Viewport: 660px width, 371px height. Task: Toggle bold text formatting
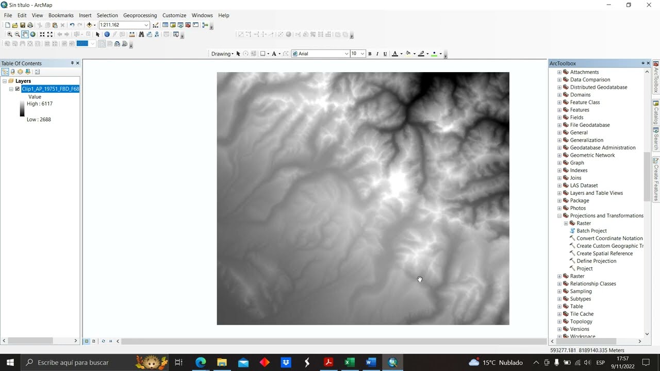pyautogui.click(x=370, y=54)
